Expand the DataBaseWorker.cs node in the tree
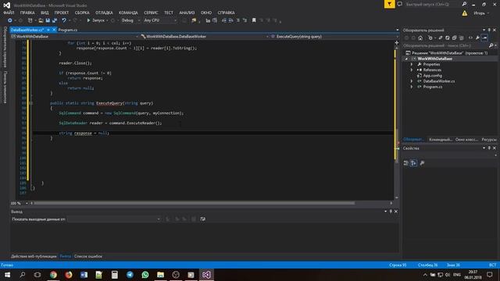Image resolution: width=500 pixels, height=281 pixels. coord(412,81)
